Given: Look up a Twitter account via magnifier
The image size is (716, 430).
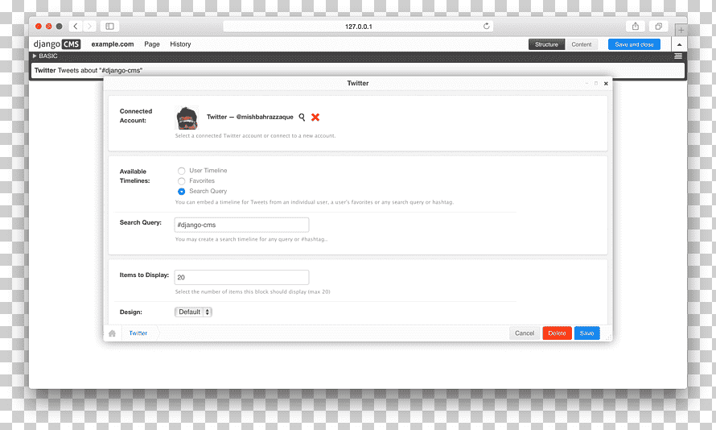Looking at the screenshot, I should [x=302, y=117].
